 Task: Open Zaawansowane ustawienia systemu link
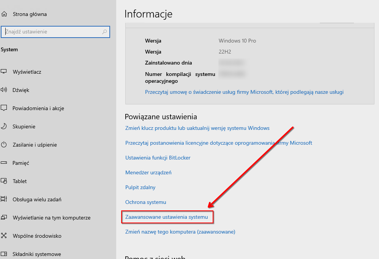[x=167, y=217]
